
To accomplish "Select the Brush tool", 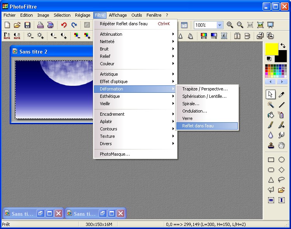I will pyautogui.click(x=271, y=125).
